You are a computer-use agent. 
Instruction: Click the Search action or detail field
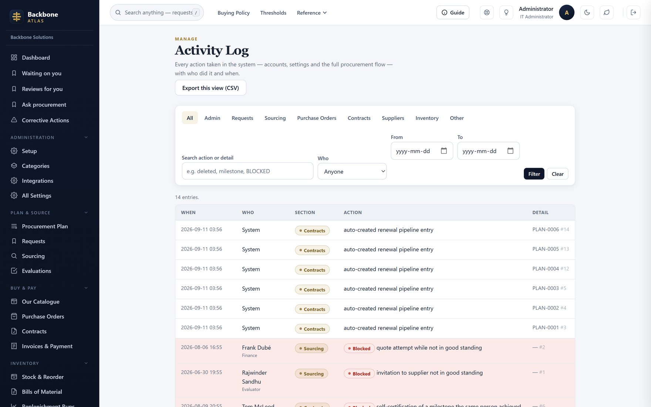pos(247,171)
